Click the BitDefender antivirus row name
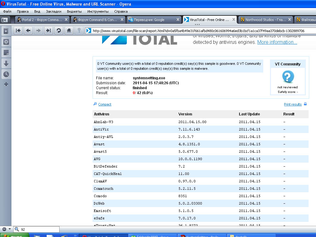This screenshot has width=316, height=237. tap(106, 166)
